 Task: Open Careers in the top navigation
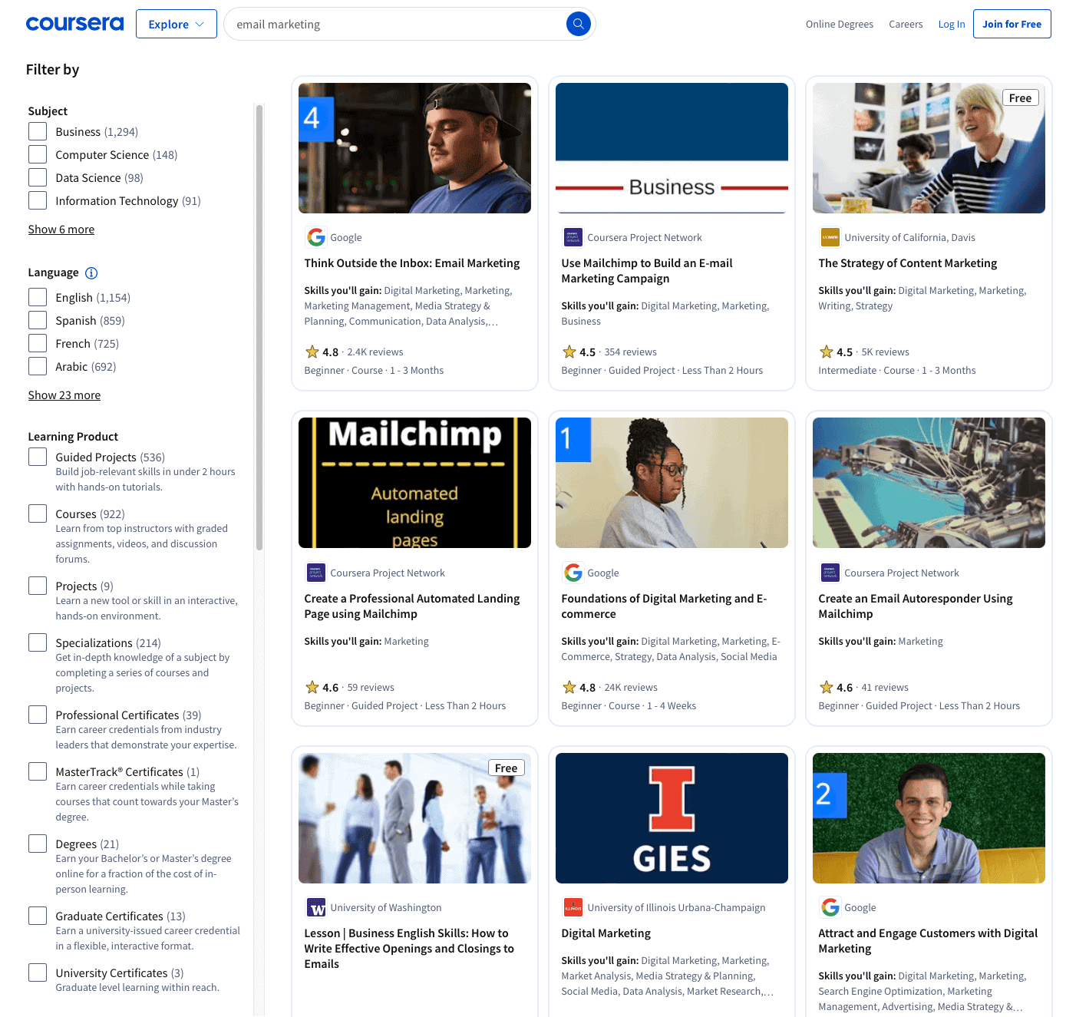coord(906,25)
